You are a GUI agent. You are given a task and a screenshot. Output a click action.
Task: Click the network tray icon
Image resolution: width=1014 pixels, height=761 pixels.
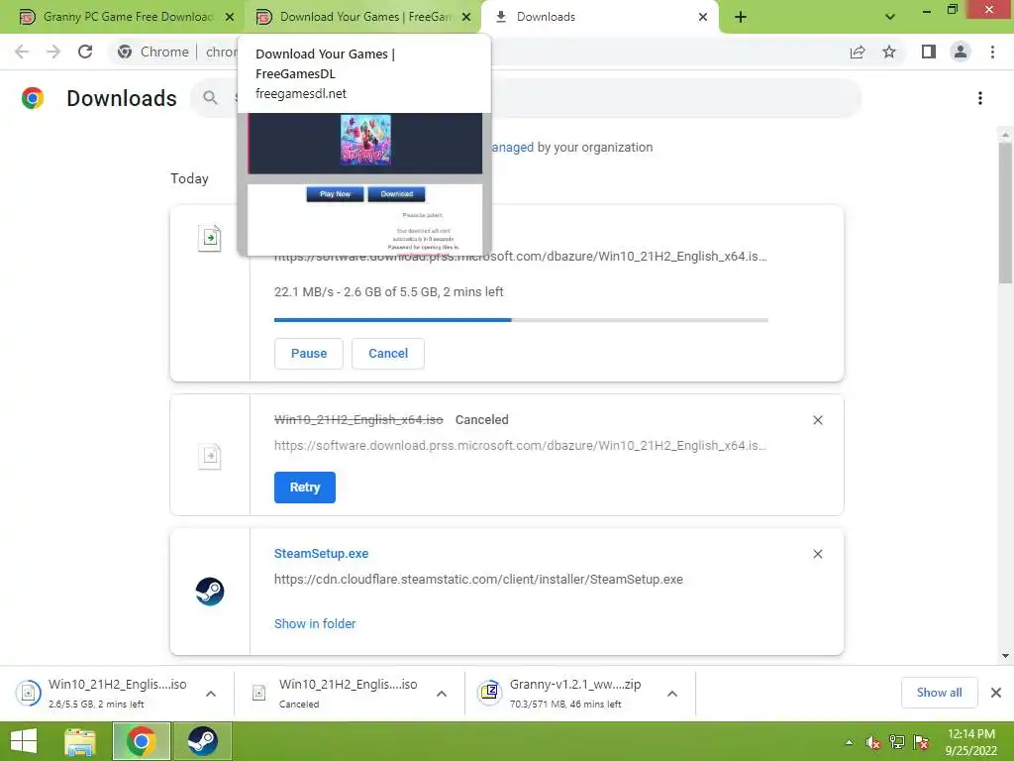[897, 742]
